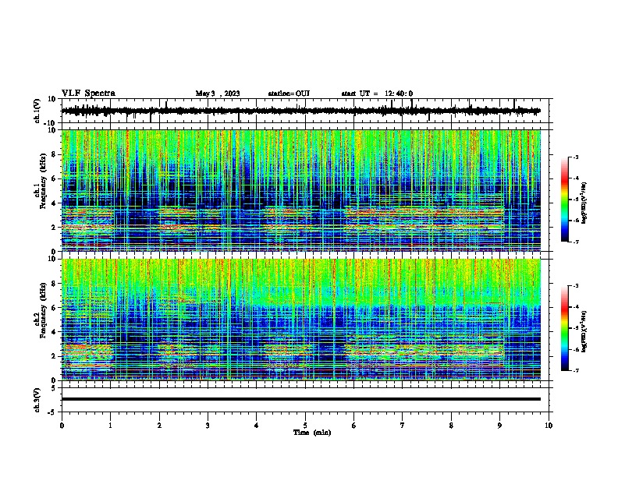Image resolution: width=618 pixels, height=477 pixels.
Task: Click the "-7" tick on ch.2 colorbar
Action: [x=575, y=371]
